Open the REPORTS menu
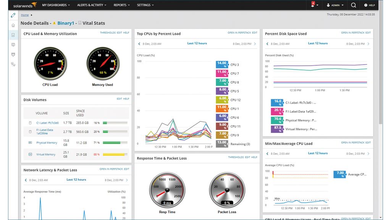Screen dimensions: 391x220 (121, 5)
